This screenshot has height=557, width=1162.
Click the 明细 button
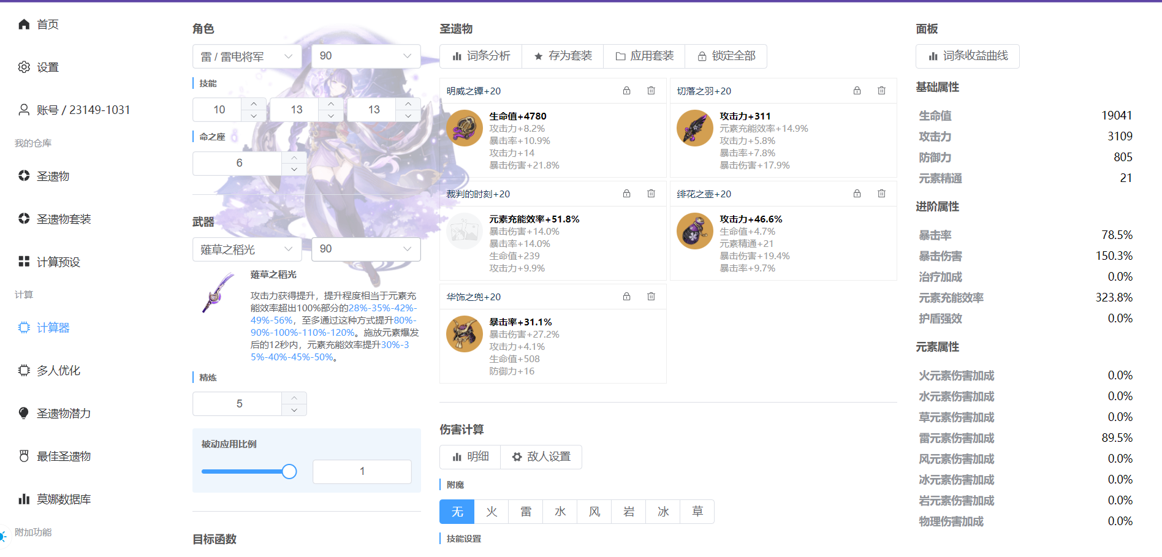coord(470,457)
